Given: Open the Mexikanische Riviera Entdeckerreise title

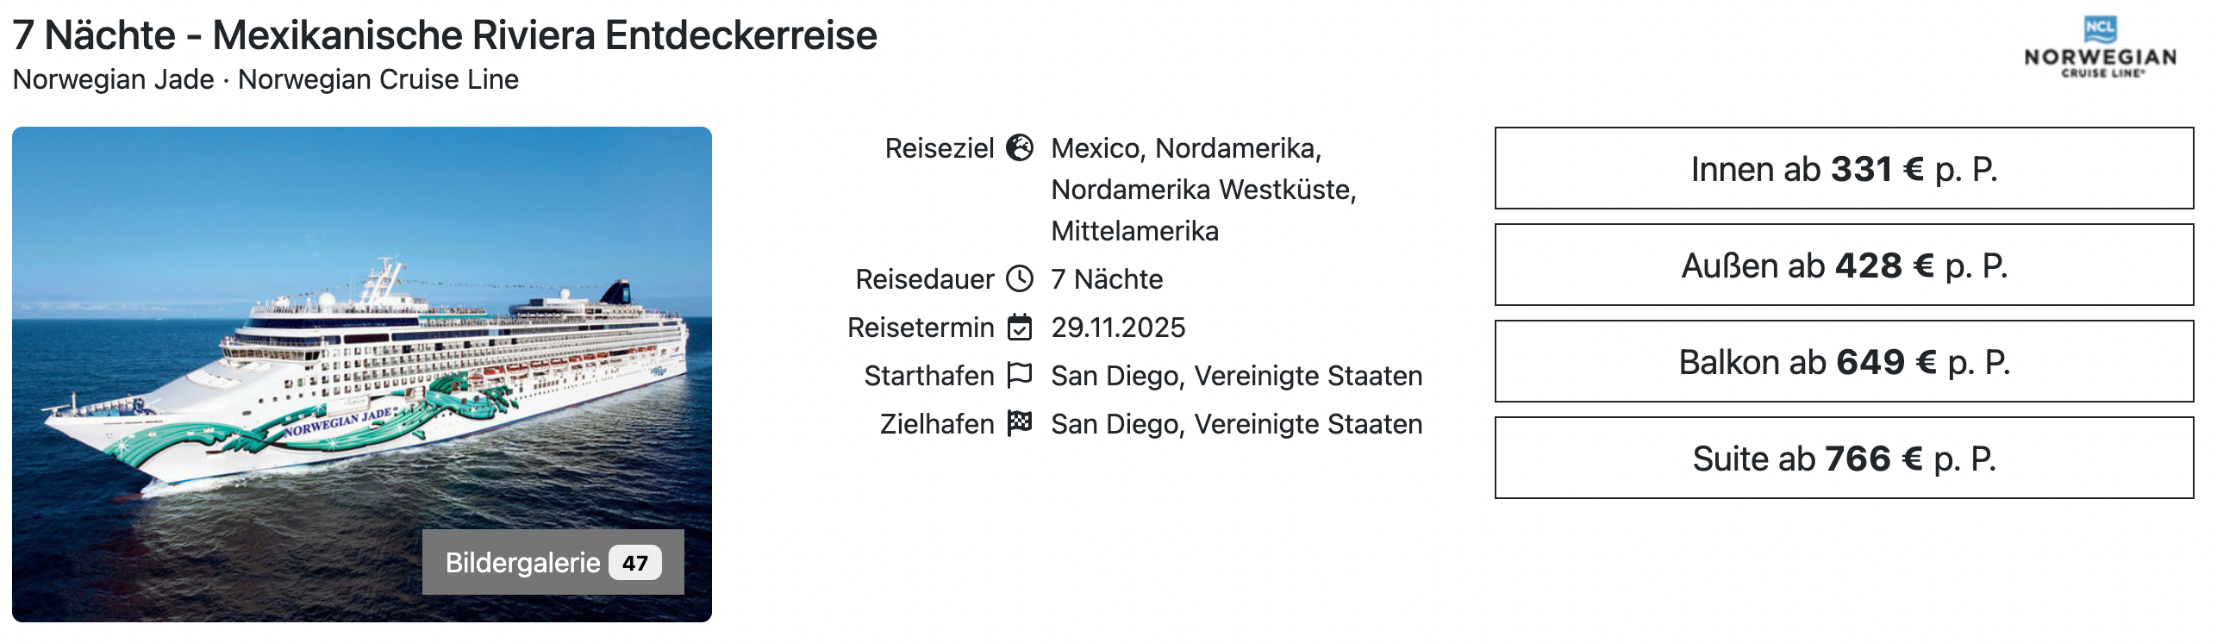Looking at the screenshot, I should (x=445, y=35).
